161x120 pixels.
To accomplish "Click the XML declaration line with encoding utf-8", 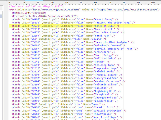I will pyautogui.click(x=36, y=6).
